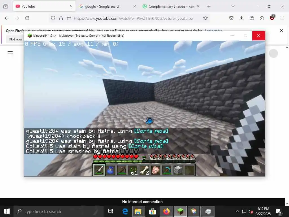
Task: Click the youtube.com URL address field
Action: point(133,18)
